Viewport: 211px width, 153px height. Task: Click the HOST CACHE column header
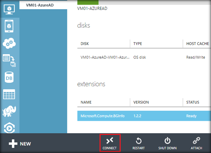click(197, 44)
